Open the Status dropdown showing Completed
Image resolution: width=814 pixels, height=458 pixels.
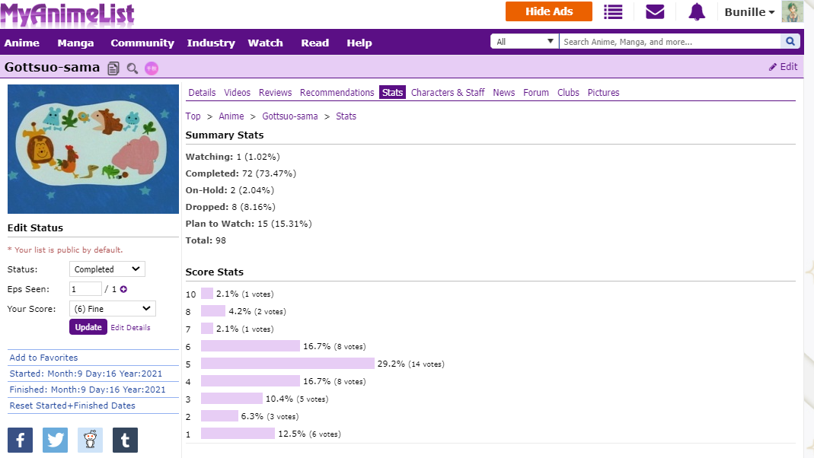point(107,269)
